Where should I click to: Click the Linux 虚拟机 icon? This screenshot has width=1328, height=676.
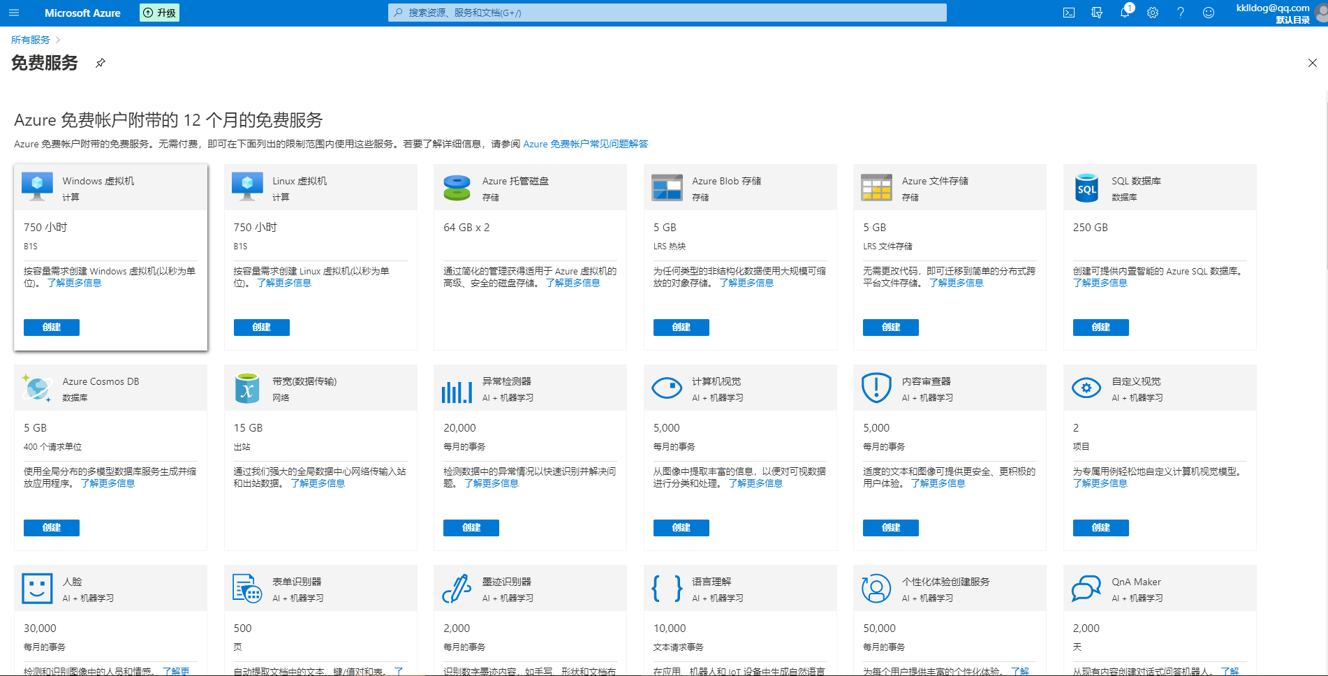click(x=247, y=186)
